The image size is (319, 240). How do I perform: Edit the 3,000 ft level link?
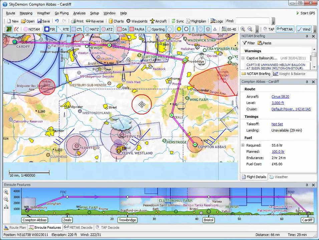(278, 103)
